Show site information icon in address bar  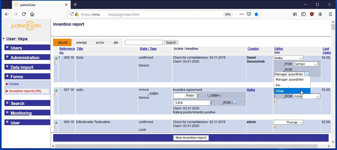[x=71, y=14]
